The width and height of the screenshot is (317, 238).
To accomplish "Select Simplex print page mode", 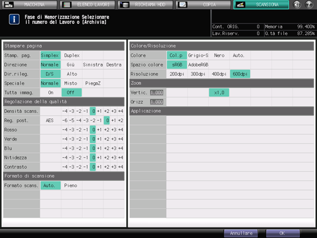I will [x=50, y=55].
